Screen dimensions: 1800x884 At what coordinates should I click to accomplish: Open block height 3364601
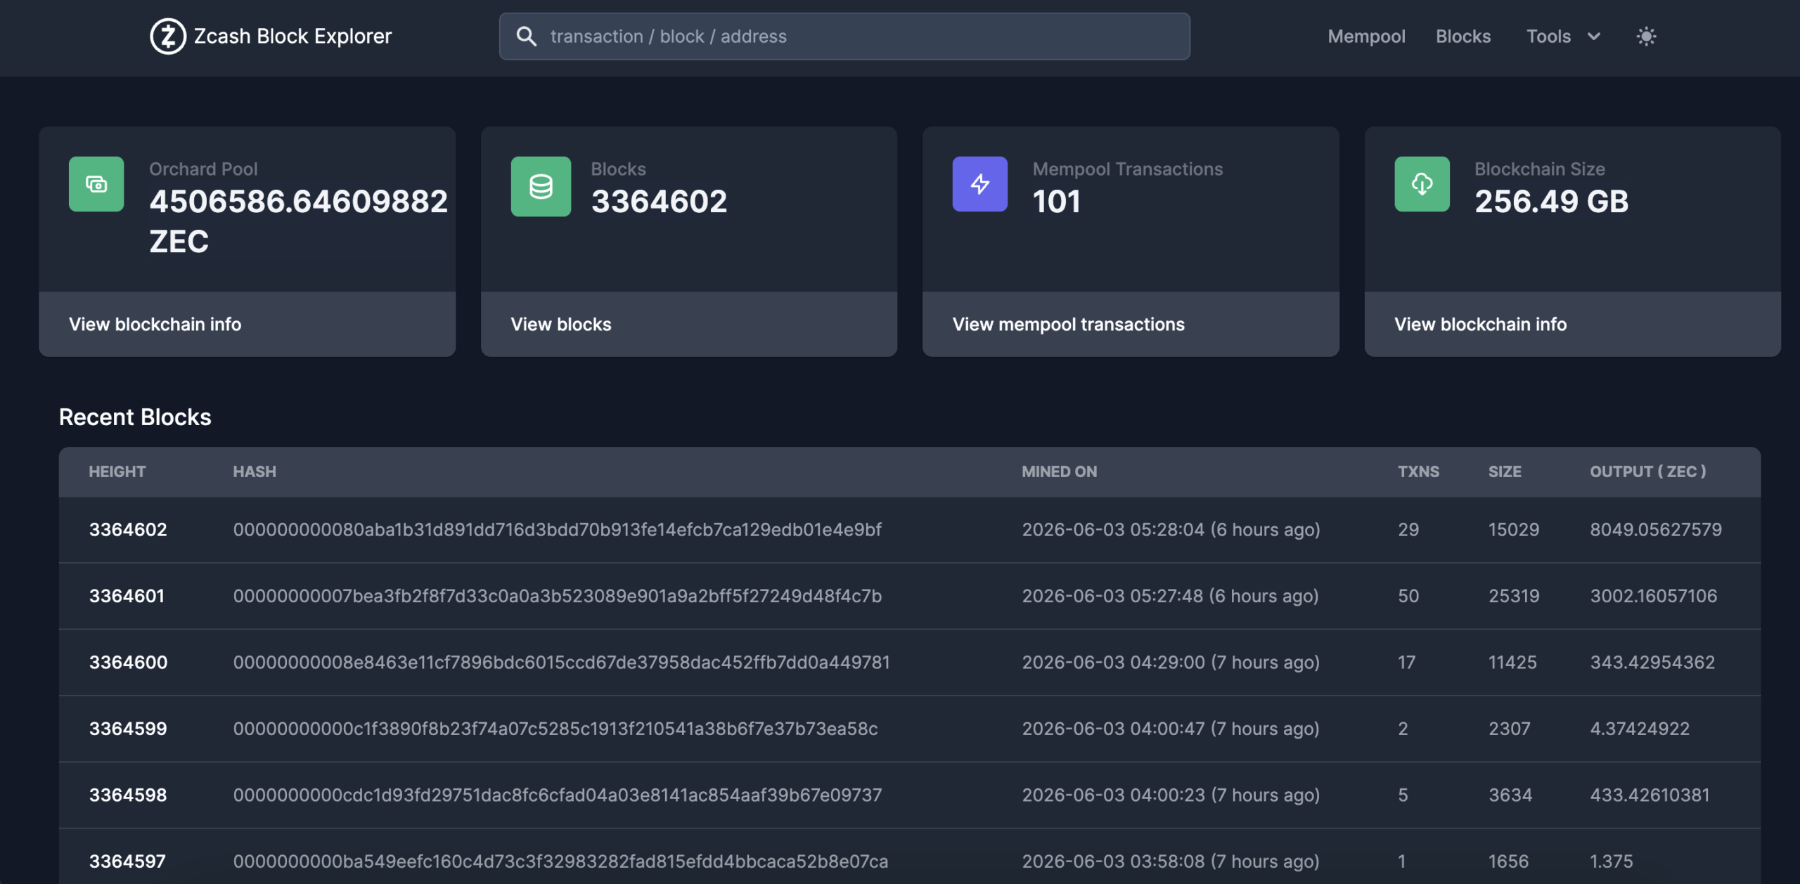[x=127, y=596]
